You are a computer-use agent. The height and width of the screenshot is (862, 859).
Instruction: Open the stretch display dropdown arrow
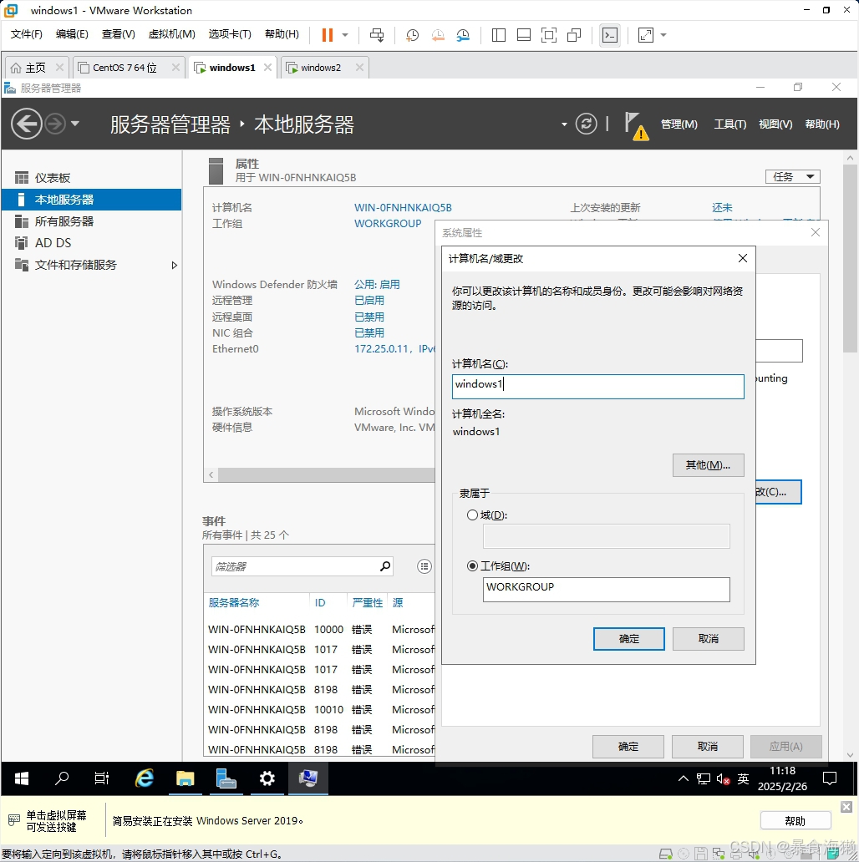663,35
